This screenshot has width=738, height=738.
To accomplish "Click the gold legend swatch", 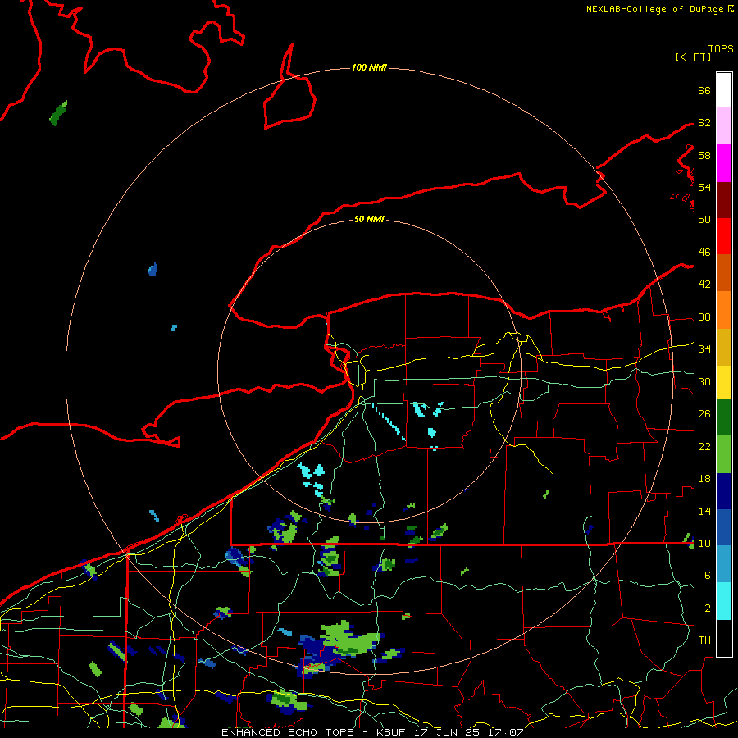I will coord(724,347).
